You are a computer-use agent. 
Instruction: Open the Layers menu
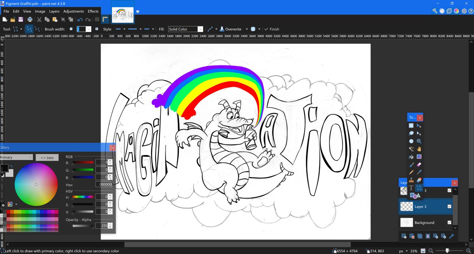(x=54, y=11)
